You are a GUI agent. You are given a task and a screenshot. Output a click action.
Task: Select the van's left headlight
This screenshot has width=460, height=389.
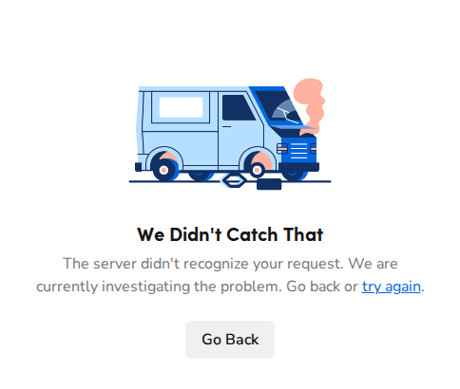point(282,148)
